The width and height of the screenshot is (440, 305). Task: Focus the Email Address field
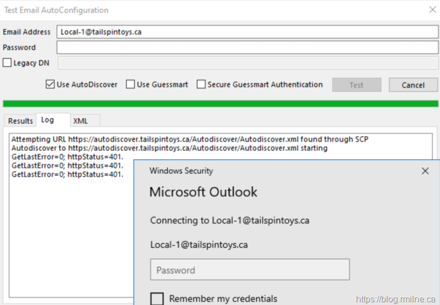(247, 32)
